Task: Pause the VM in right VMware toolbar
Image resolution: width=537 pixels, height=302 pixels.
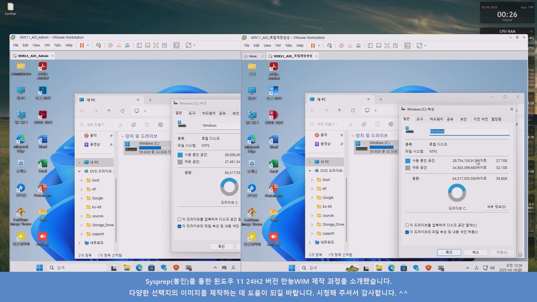Action: tap(313, 46)
